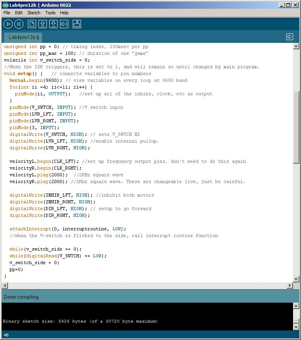Screen dimensions: 301x340
Task: Create a new sketch with New icon
Action: point(32,24)
